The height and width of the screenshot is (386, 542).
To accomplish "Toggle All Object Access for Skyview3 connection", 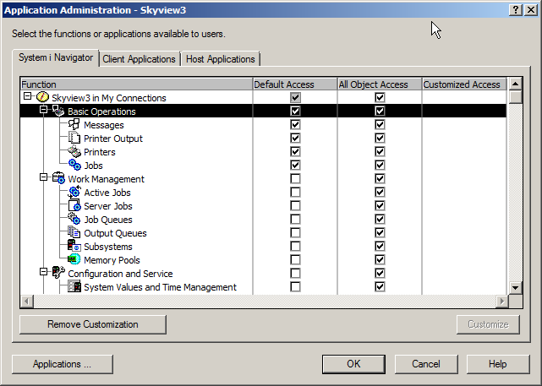I will tap(380, 97).
